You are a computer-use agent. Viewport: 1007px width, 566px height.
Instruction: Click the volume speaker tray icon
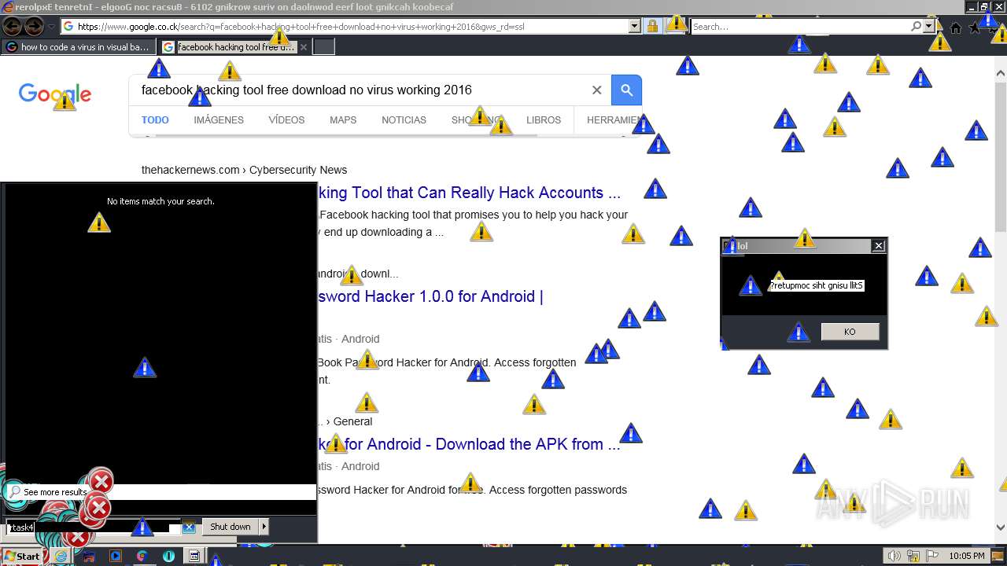point(894,556)
